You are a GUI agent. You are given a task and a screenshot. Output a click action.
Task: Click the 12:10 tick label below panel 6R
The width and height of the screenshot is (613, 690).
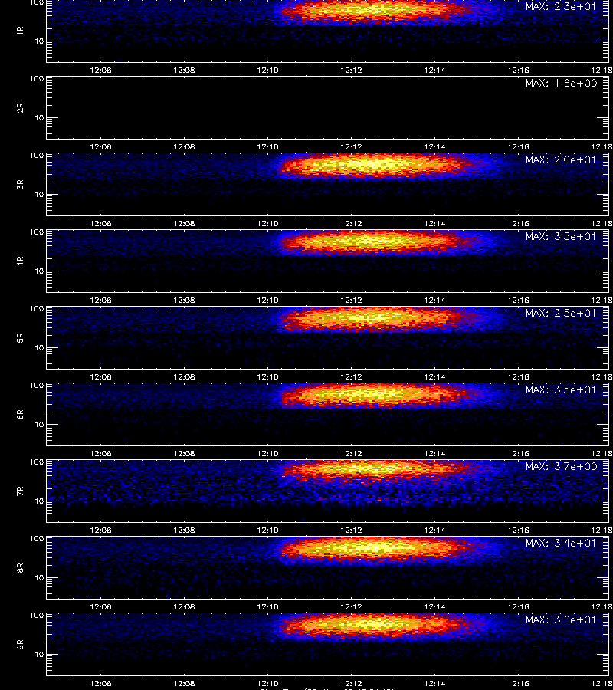point(267,453)
